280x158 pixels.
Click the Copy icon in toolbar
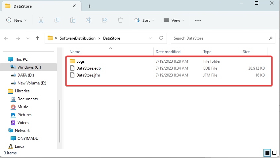pos(57,20)
